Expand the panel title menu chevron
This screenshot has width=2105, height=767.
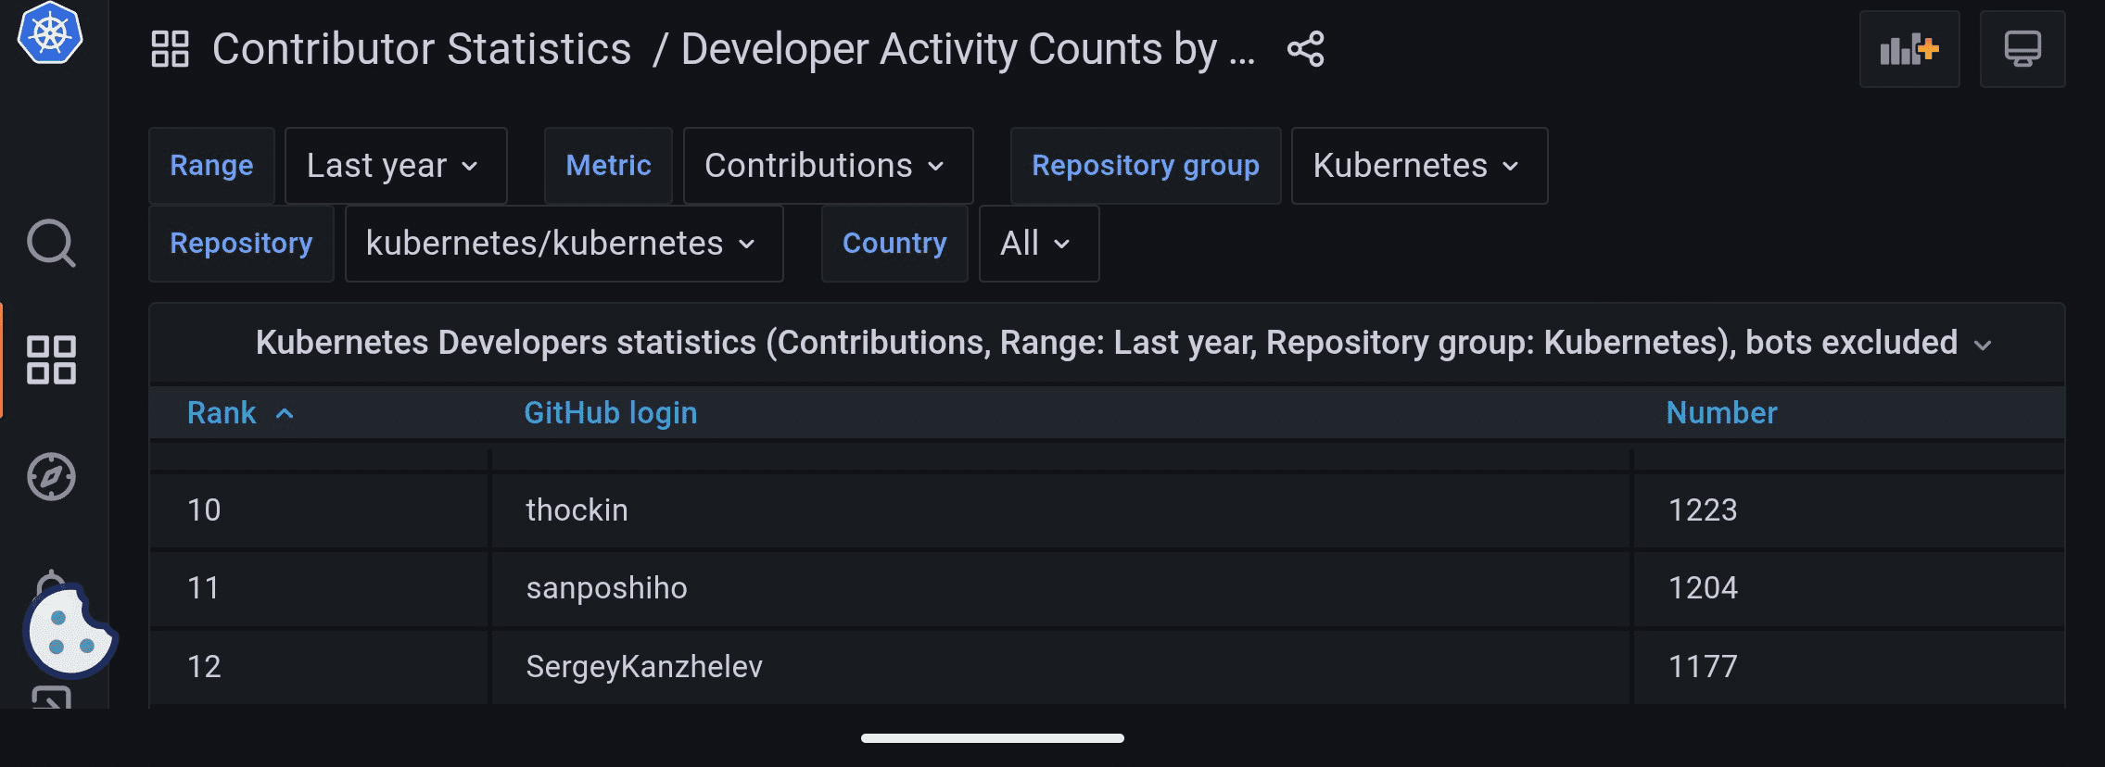point(1983,345)
